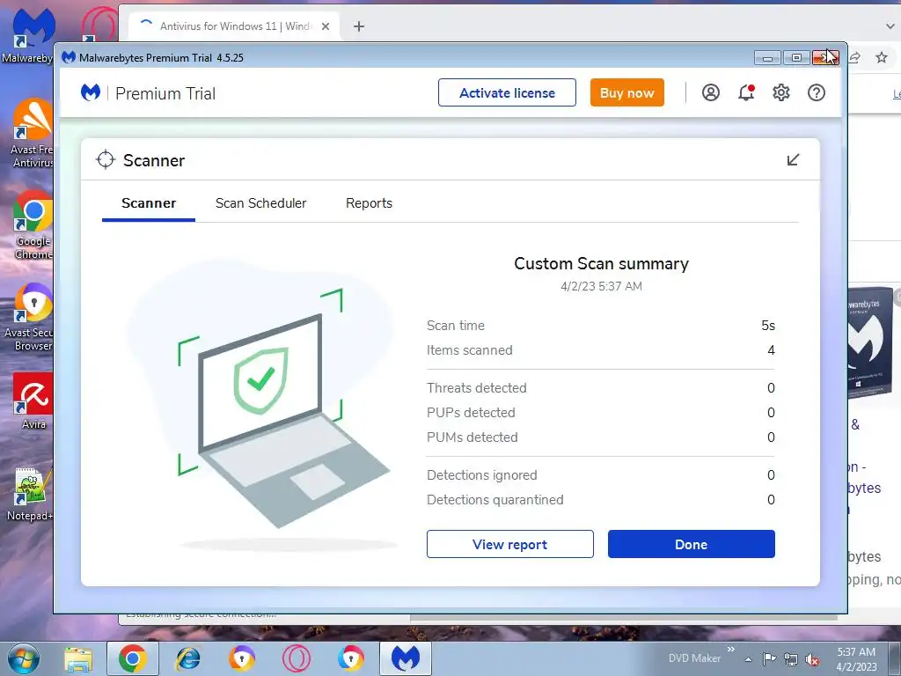Open Malwarebytes settings gear

(x=781, y=92)
